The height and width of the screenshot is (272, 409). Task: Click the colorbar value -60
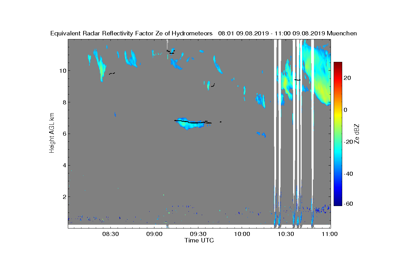[x=348, y=204]
